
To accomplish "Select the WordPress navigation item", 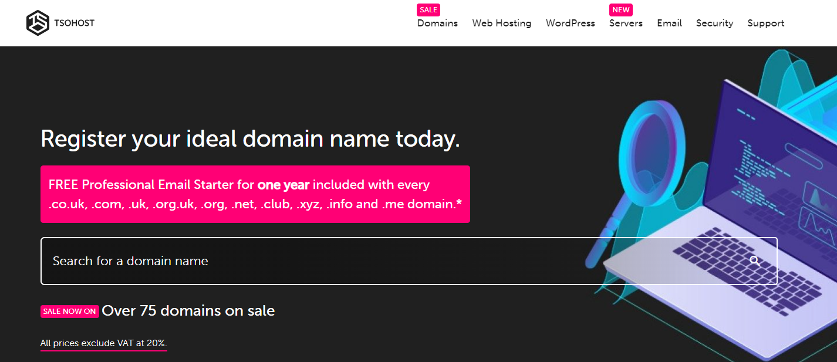I will tap(570, 23).
